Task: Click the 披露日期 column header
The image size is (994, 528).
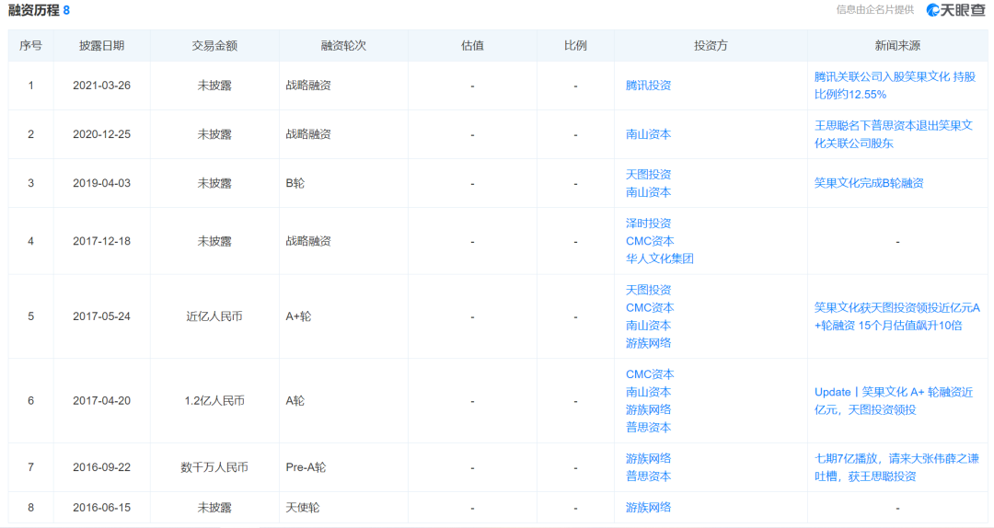Action: [x=101, y=46]
